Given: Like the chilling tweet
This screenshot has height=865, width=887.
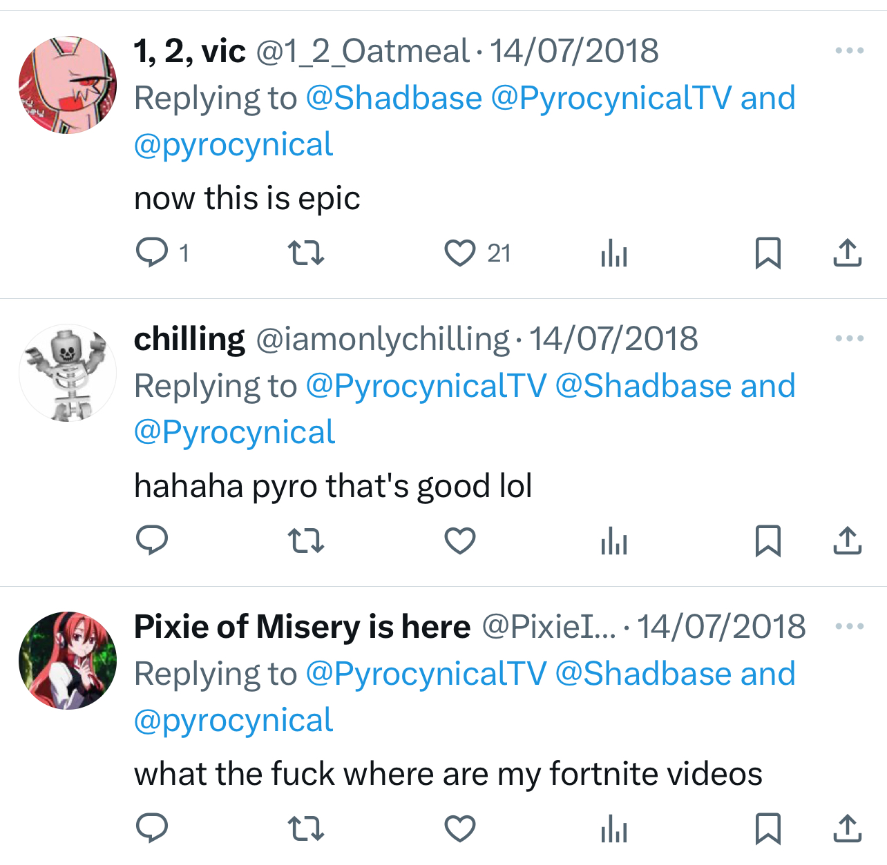Looking at the screenshot, I should (x=460, y=541).
